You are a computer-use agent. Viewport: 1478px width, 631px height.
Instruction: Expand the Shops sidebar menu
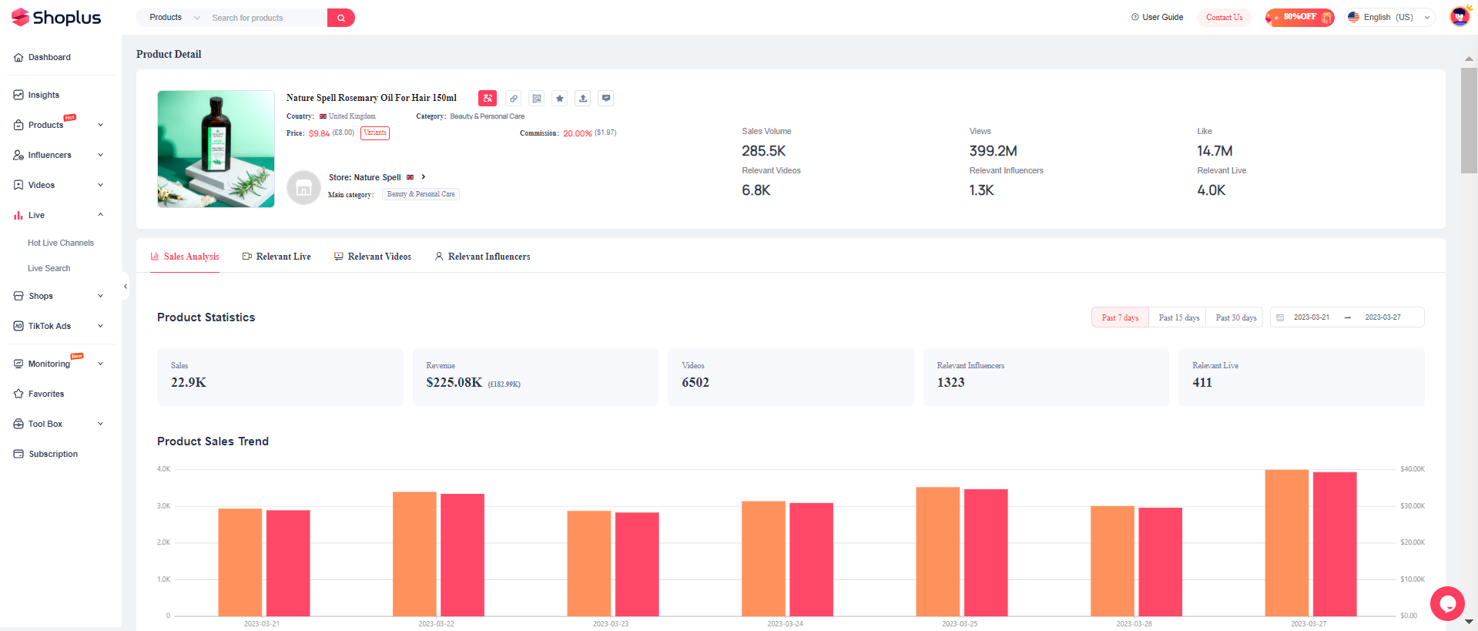100,296
